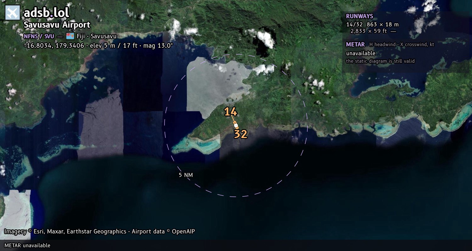Click the NFNS / SVU airport code

tap(39, 36)
